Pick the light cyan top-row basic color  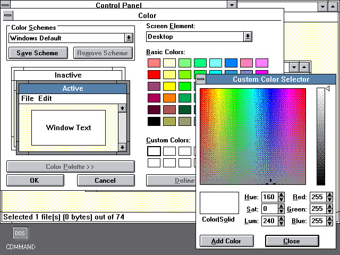point(216,63)
